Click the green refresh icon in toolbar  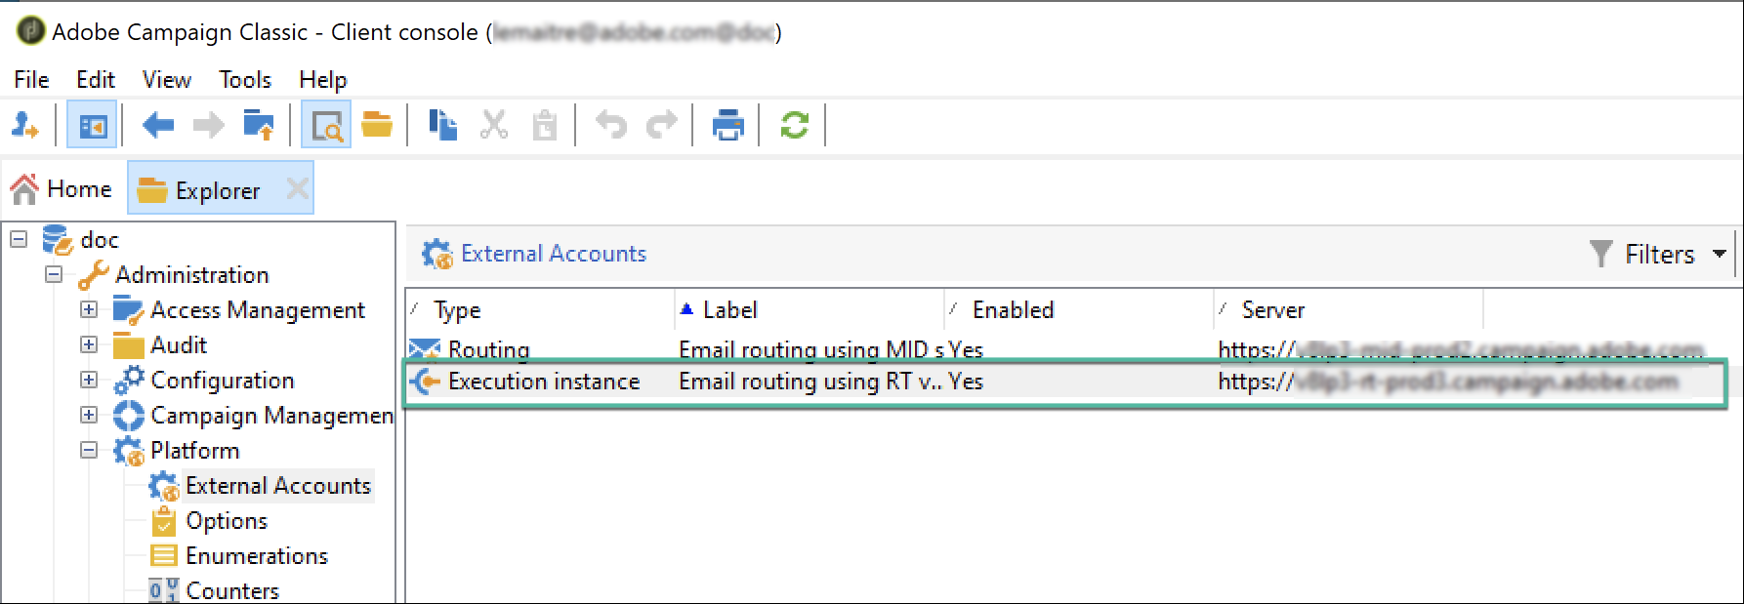[x=794, y=125]
